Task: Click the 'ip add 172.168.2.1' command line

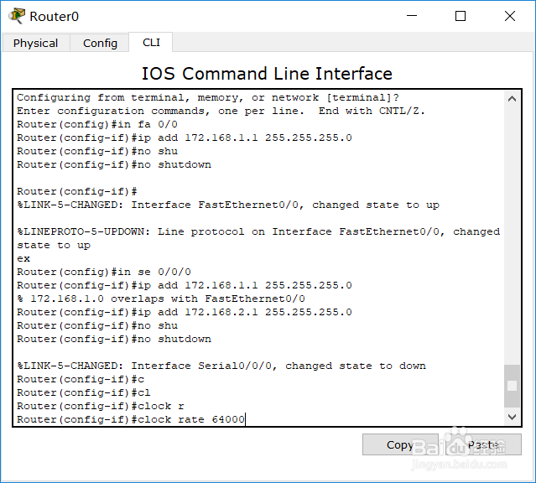Action: (185, 312)
